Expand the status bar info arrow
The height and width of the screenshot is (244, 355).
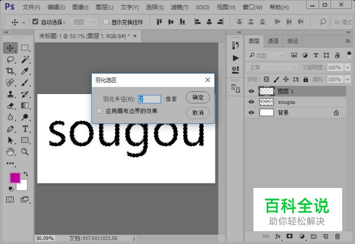[x=134, y=238]
